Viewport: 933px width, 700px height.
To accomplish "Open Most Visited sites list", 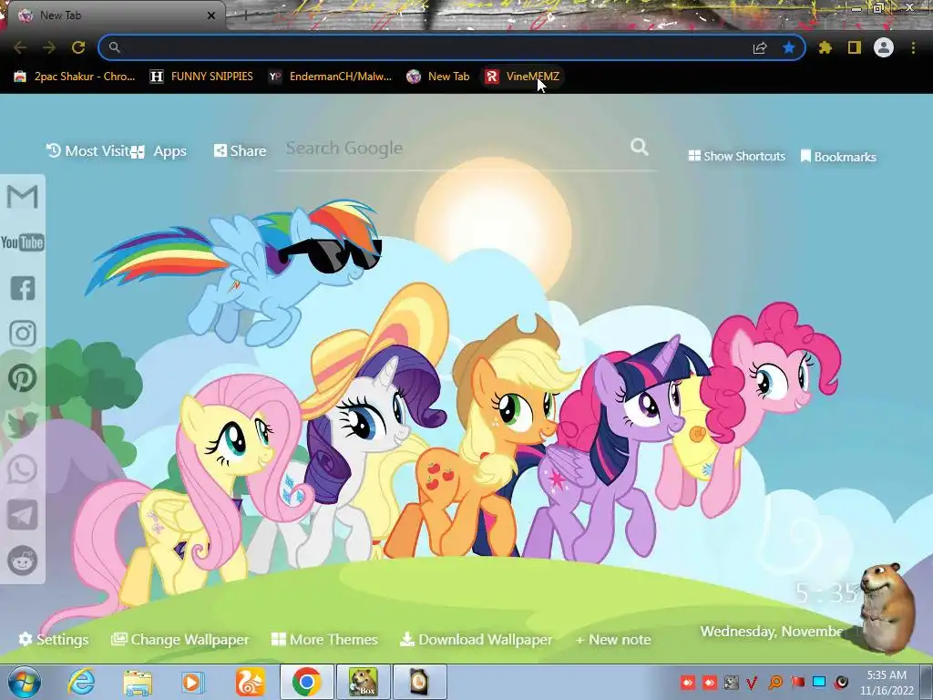I will [x=87, y=151].
